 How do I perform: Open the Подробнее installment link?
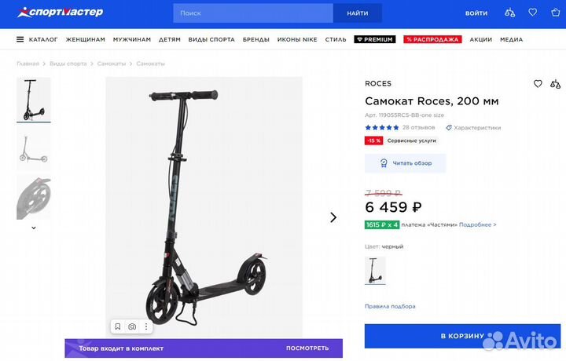coord(477,224)
